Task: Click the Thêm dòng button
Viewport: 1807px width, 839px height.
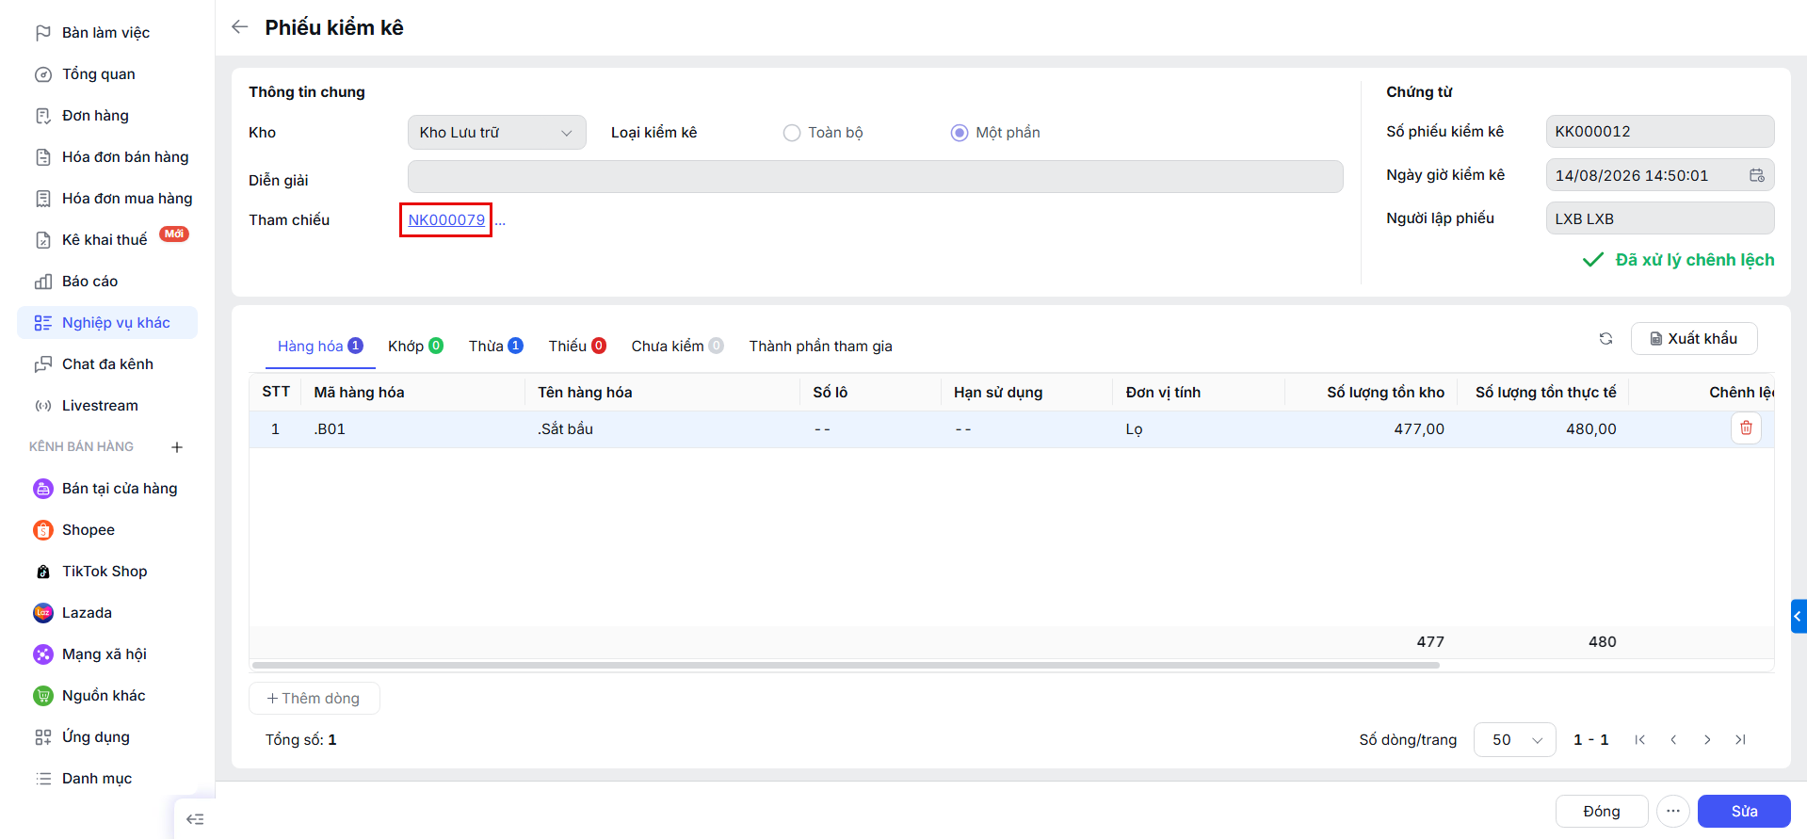Action: [x=314, y=699]
